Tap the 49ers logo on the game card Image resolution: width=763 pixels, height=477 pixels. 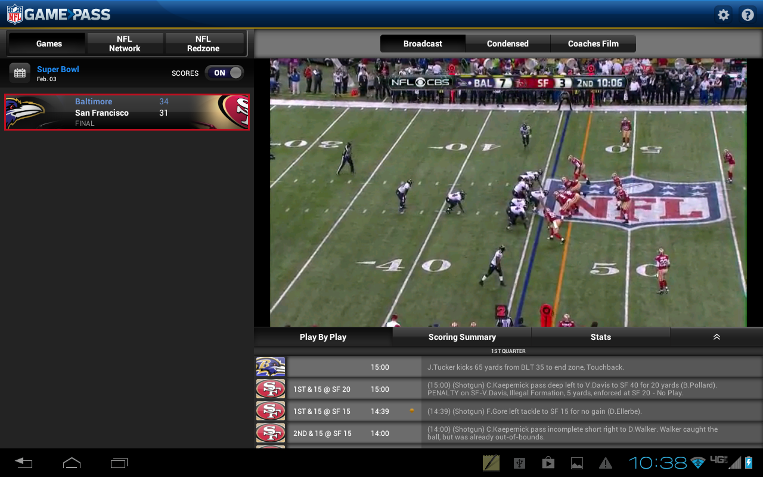(x=232, y=112)
